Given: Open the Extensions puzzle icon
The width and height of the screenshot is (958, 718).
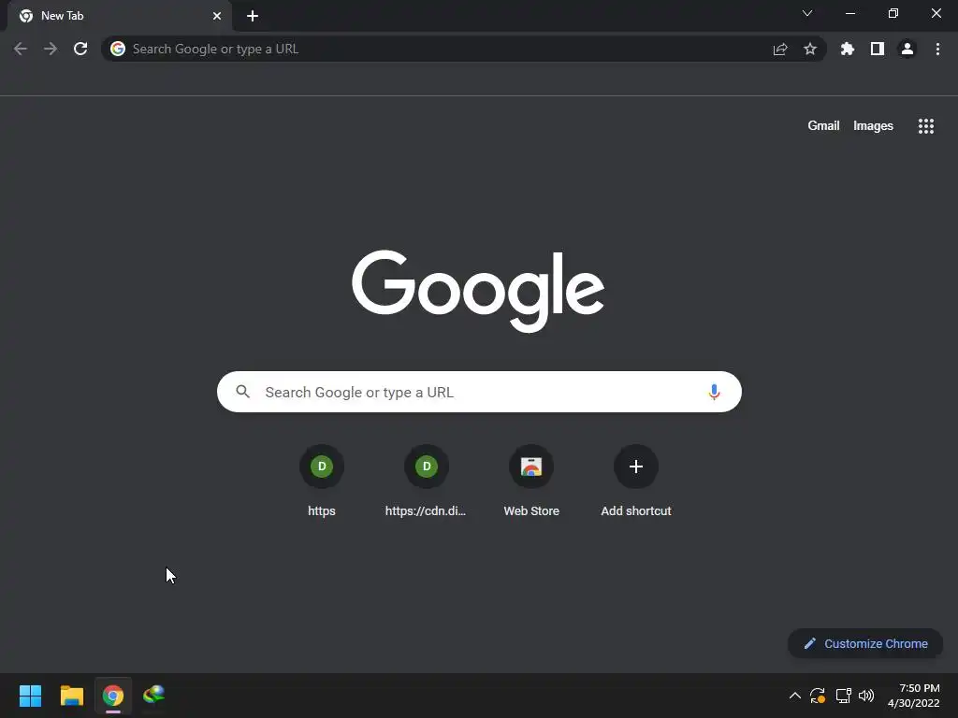Looking at the screenshot, I should (848, 49).
